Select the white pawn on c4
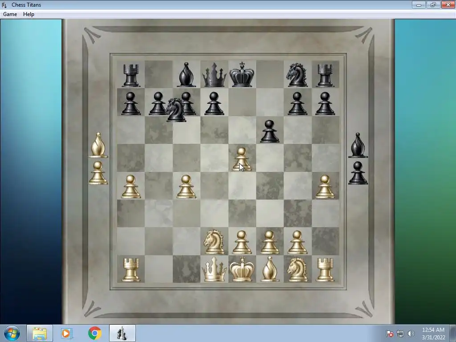The image size is (456, 342). point(186,187)
